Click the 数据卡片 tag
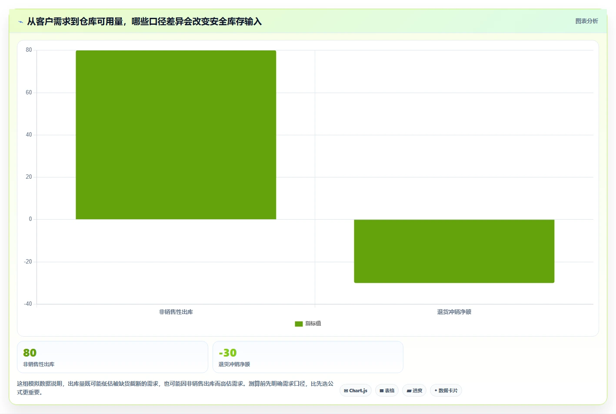Viewport: 616px width, 414px height. [446, 391]
